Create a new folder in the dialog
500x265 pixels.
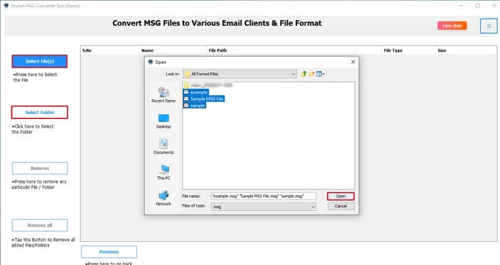coord(312,74)
